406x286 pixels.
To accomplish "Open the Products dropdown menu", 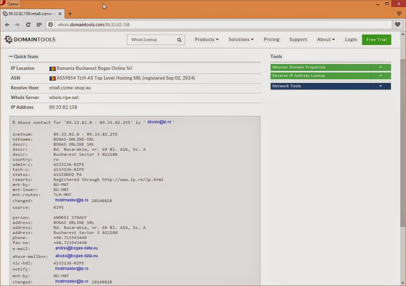I will click(x=207, y=40).
